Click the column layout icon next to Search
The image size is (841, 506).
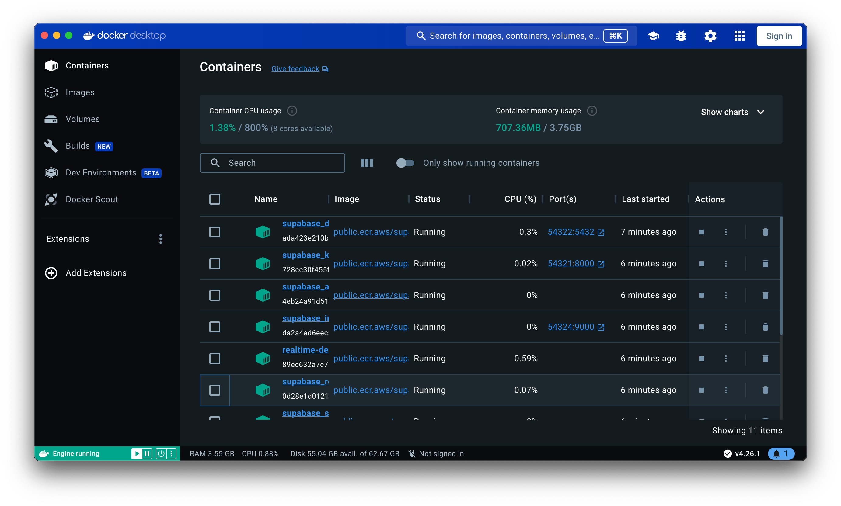(367, 163)
